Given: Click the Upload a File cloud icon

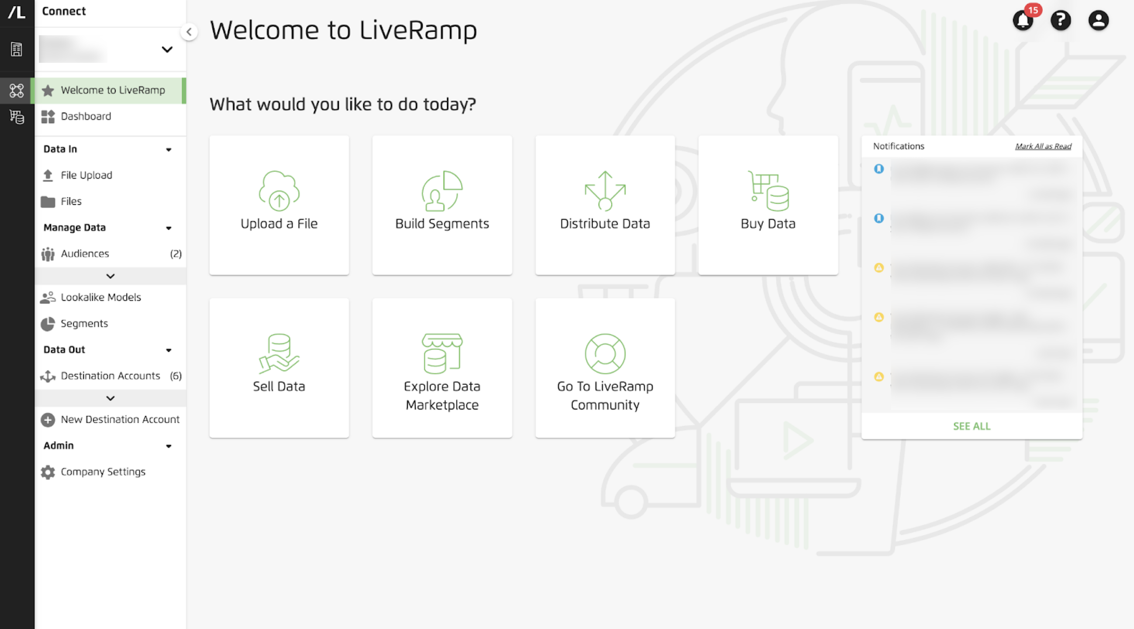Looking at the screenshot, I should tap(279, 191).
